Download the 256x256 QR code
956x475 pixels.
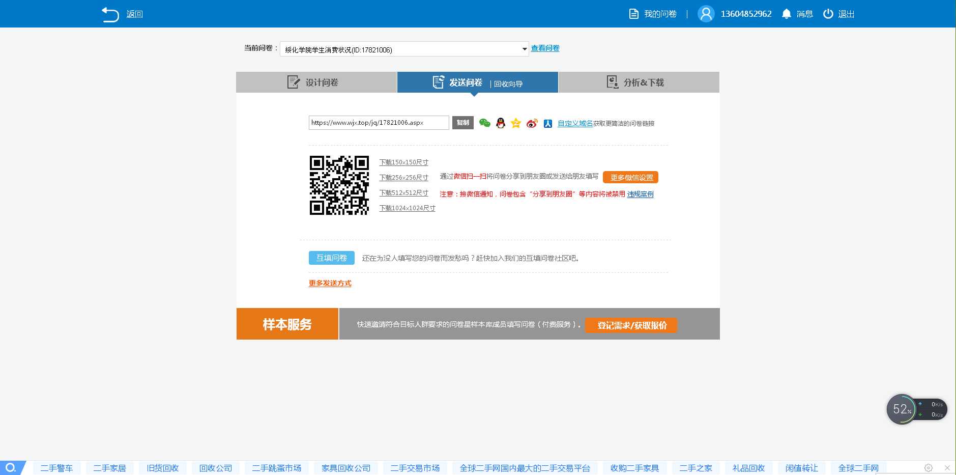coord(404,178)
